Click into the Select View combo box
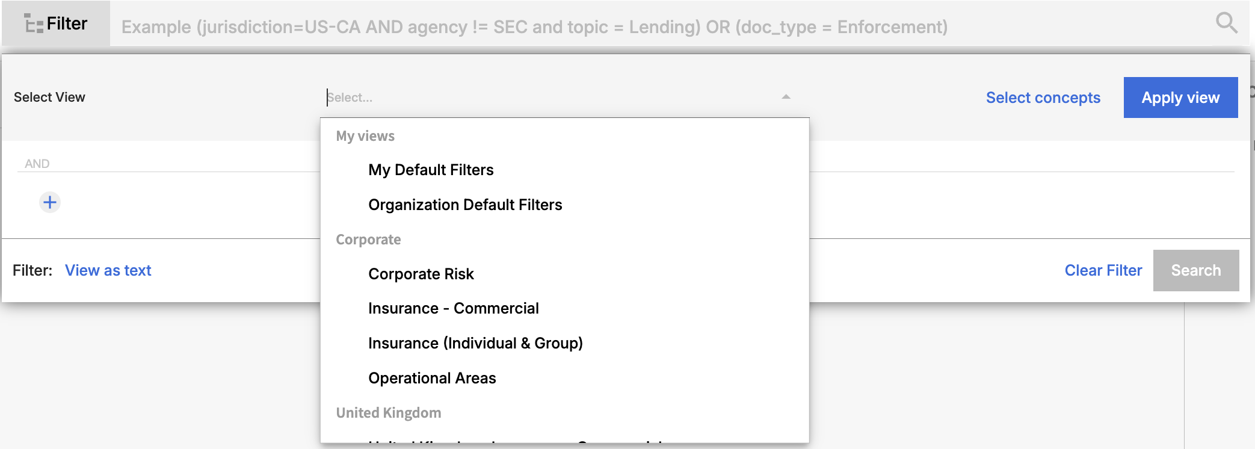Image resolution: width=1255 pixels, height=449 pixels. (x=541, y=98)
